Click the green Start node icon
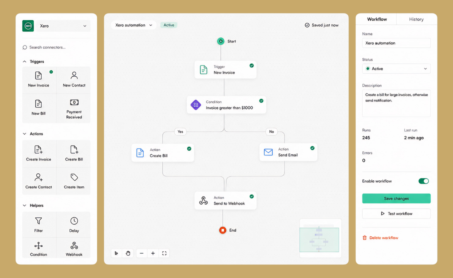The height and width of the screenshot is (278, 453). click(x=221, y=41)
